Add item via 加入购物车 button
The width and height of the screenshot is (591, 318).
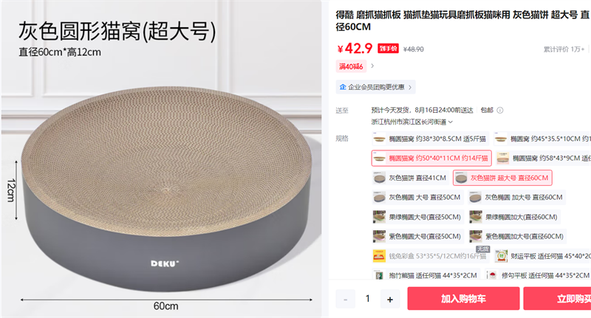point(463,299)
